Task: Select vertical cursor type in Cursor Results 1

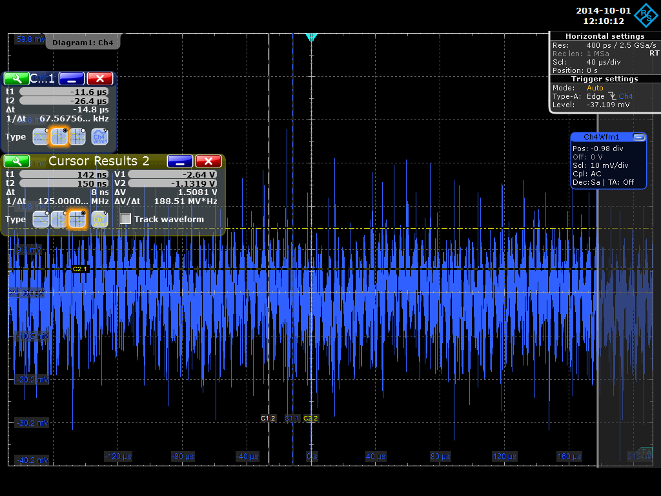Action: (x=59, y=136)
